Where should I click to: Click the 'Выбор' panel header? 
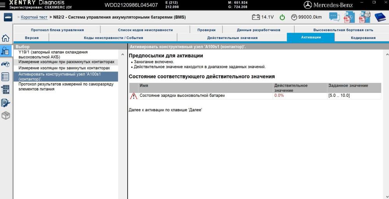coord(70,47)
